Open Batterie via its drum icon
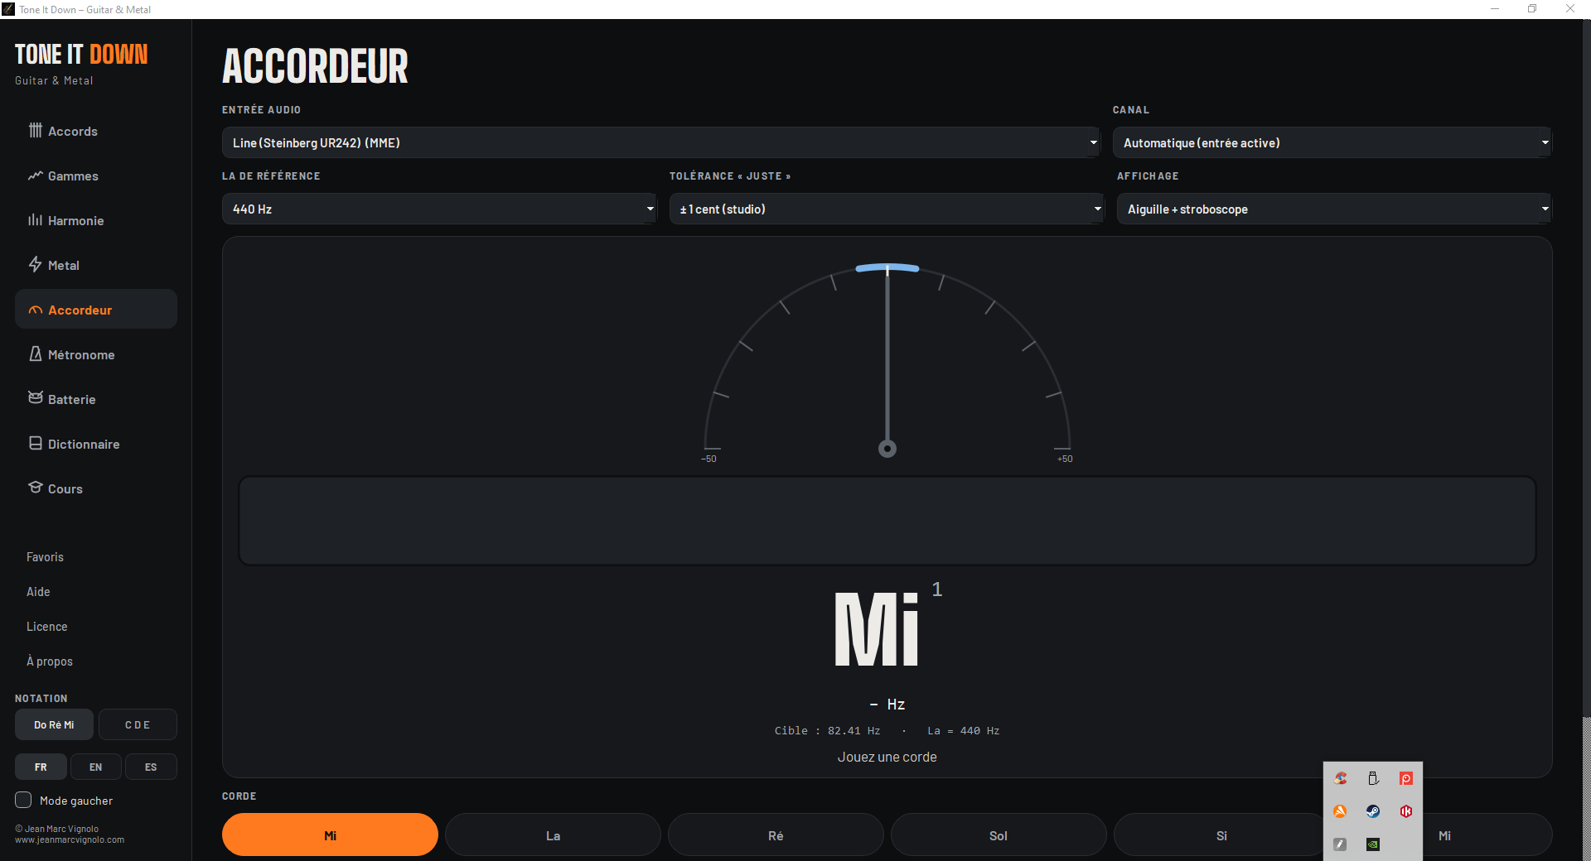1591x861 pixels. point(35,398)
